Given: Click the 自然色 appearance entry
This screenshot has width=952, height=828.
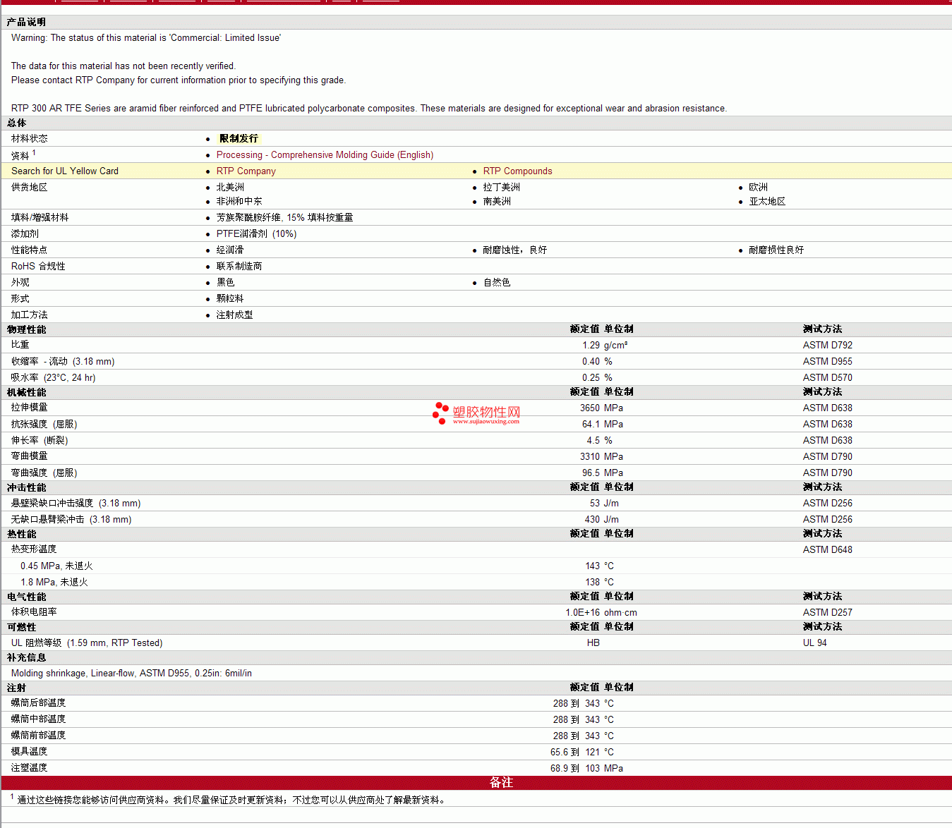Looking at the screenshot, I should (x=497, y=282).
